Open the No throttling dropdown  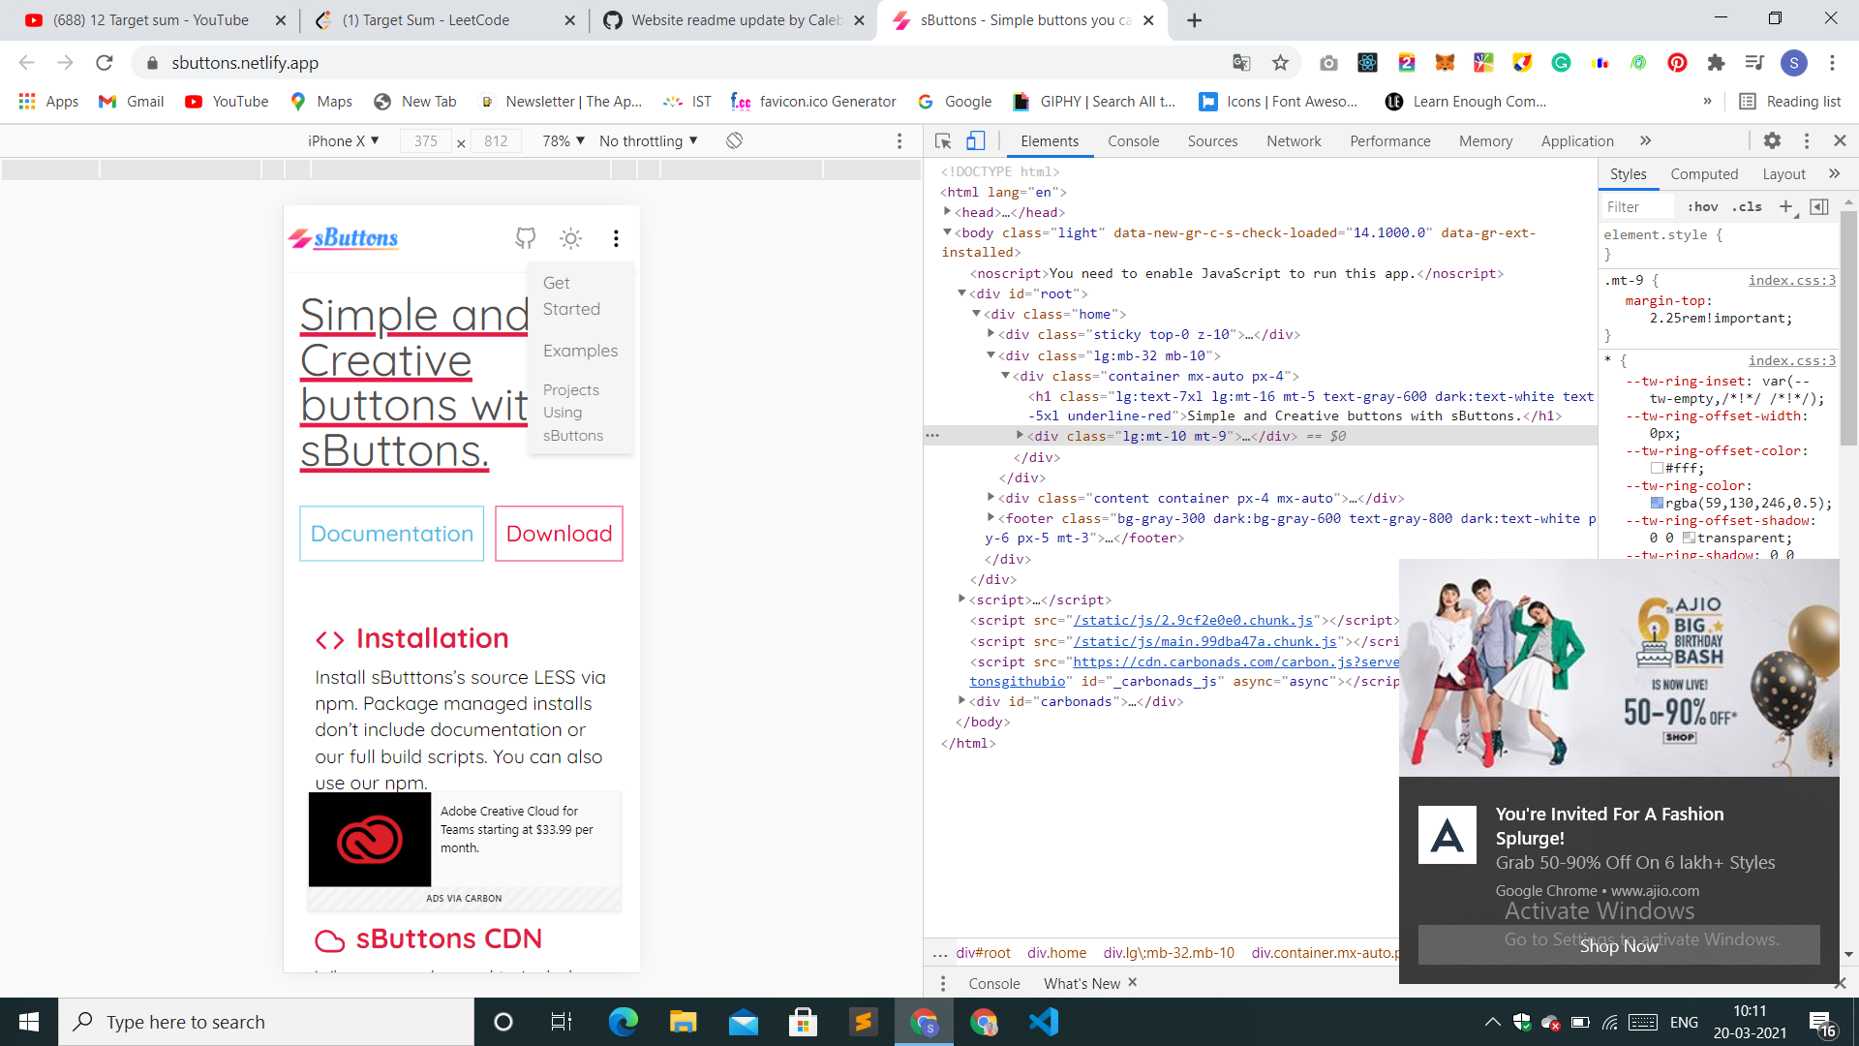(x=649, y=141)
